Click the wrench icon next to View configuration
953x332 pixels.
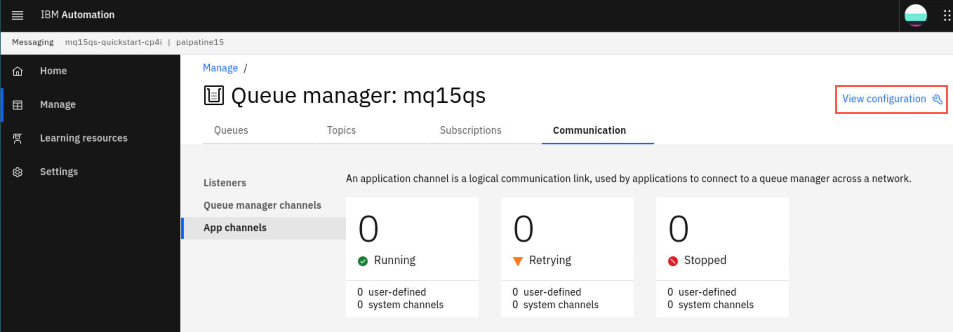click(x=937, y=99)
